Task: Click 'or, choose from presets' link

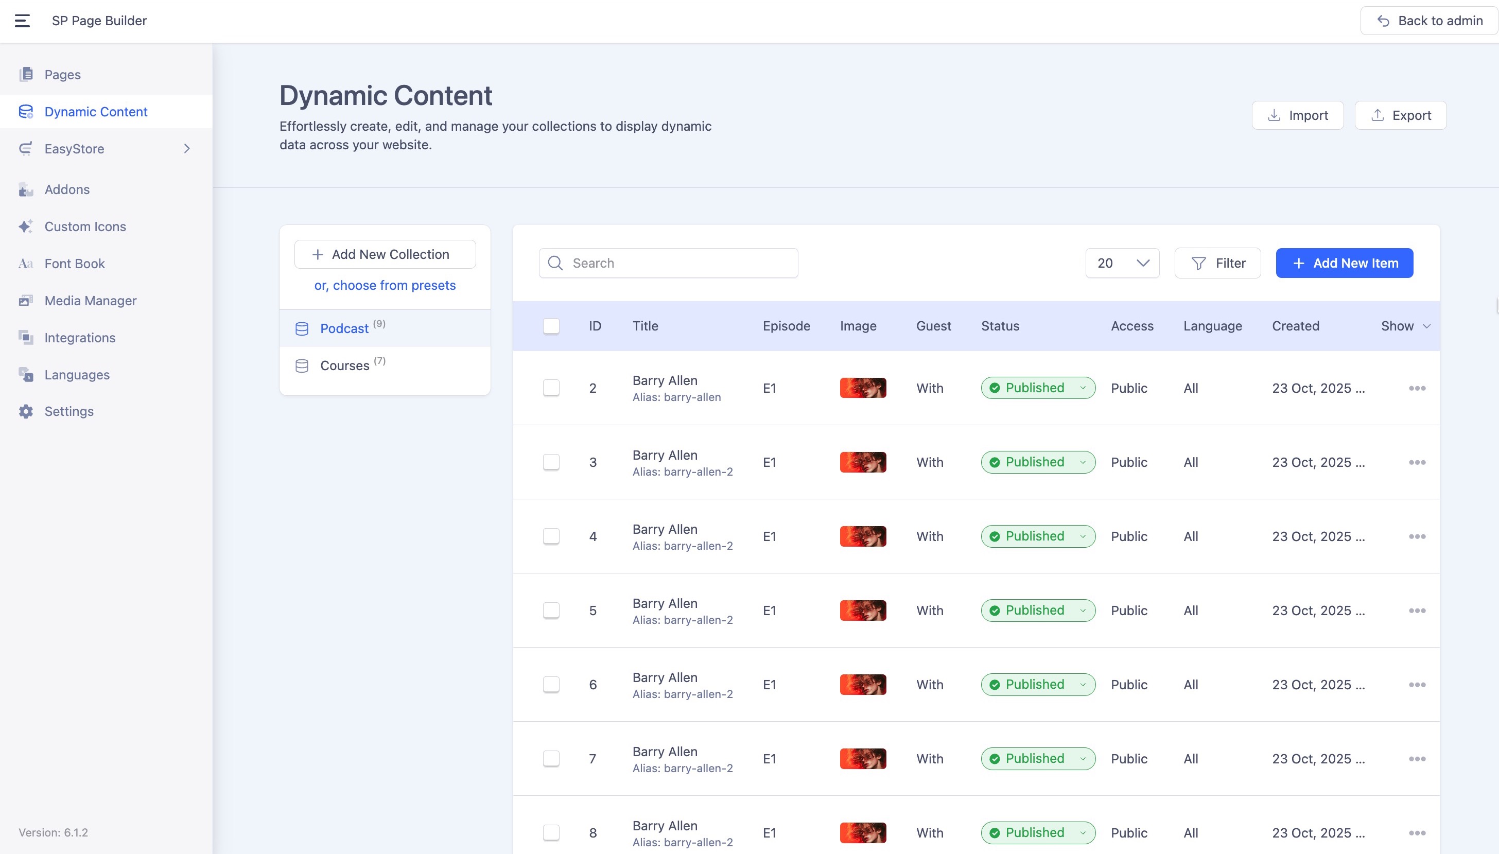Action: coord(385,285)
